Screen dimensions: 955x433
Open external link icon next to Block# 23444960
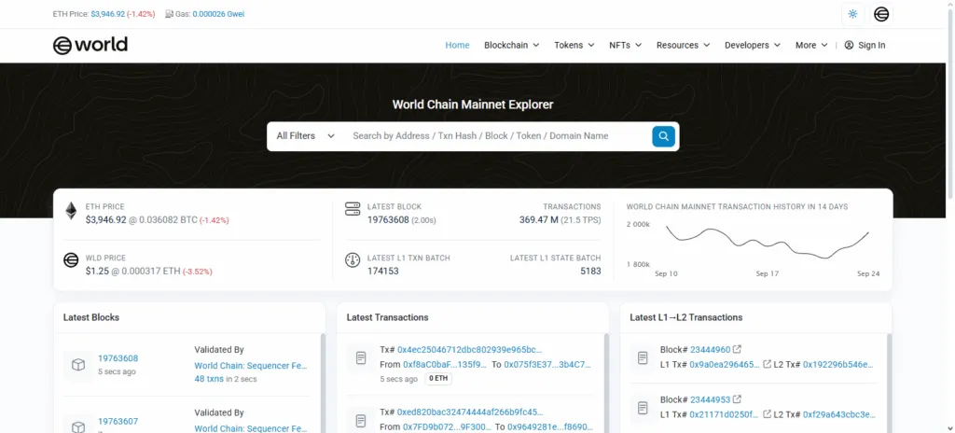tap(737, 349)
